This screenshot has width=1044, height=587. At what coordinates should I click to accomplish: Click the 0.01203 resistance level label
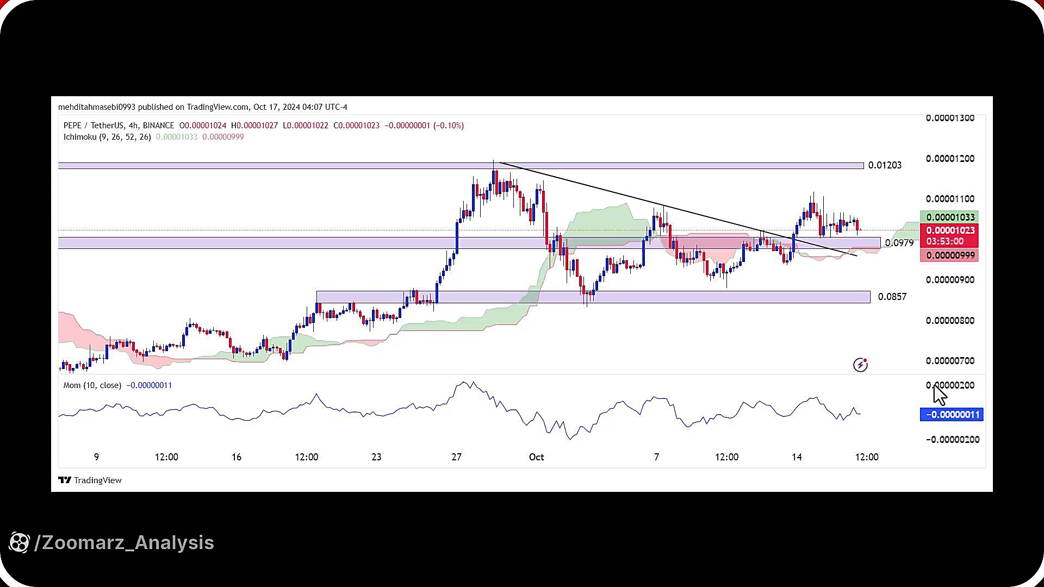pyautogui.click(x=885, y=165)
